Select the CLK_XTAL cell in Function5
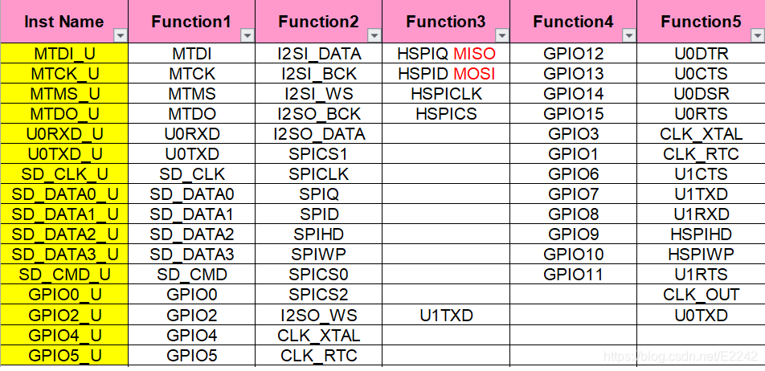Viewport: 765px width, 371px height. point(701,134)
